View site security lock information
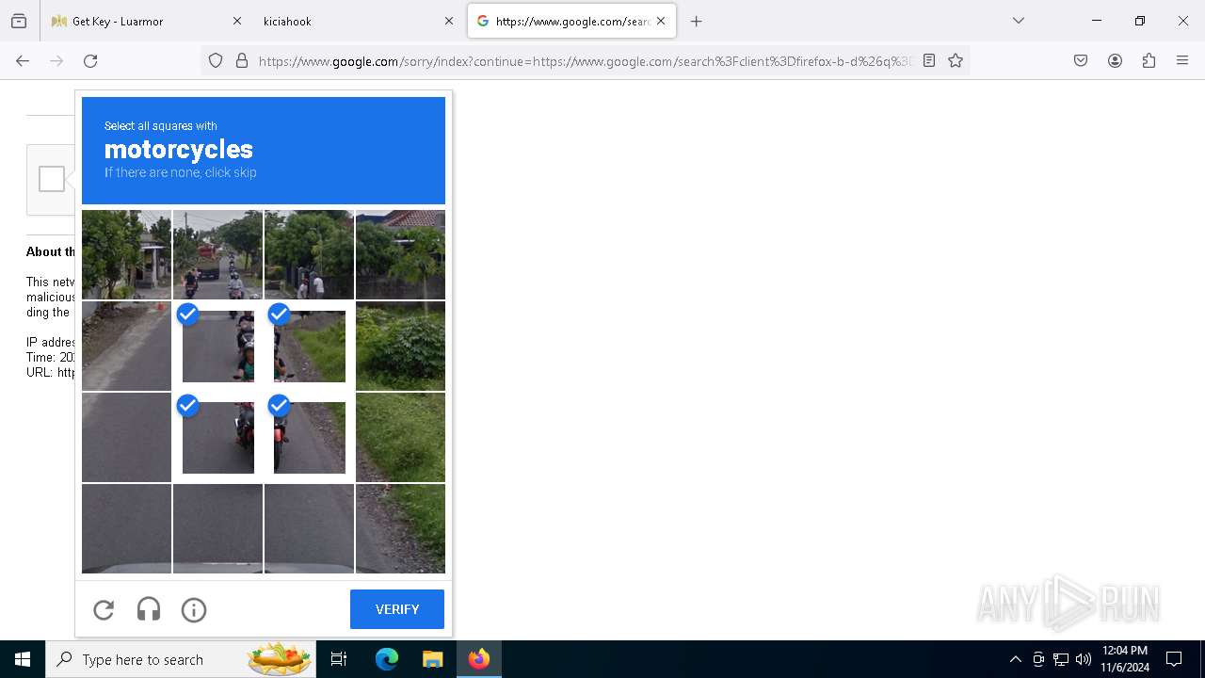This screenshot has height=678, width=1205. [x=242, y=60]
